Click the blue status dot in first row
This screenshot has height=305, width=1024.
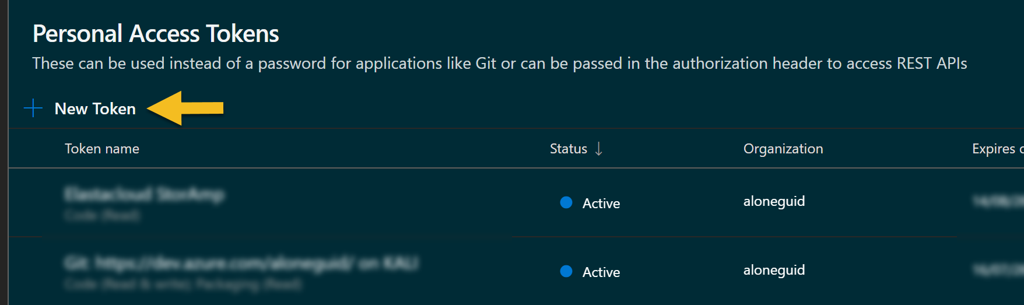(x=566, y=202)
